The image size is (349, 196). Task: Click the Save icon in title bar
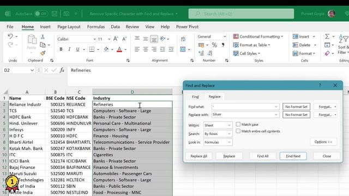coord(55,14)
